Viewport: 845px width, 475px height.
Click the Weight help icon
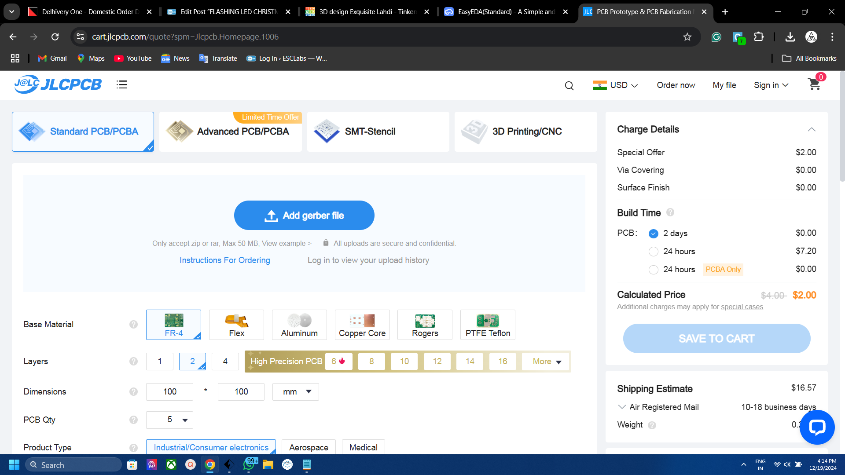(652, 425)
